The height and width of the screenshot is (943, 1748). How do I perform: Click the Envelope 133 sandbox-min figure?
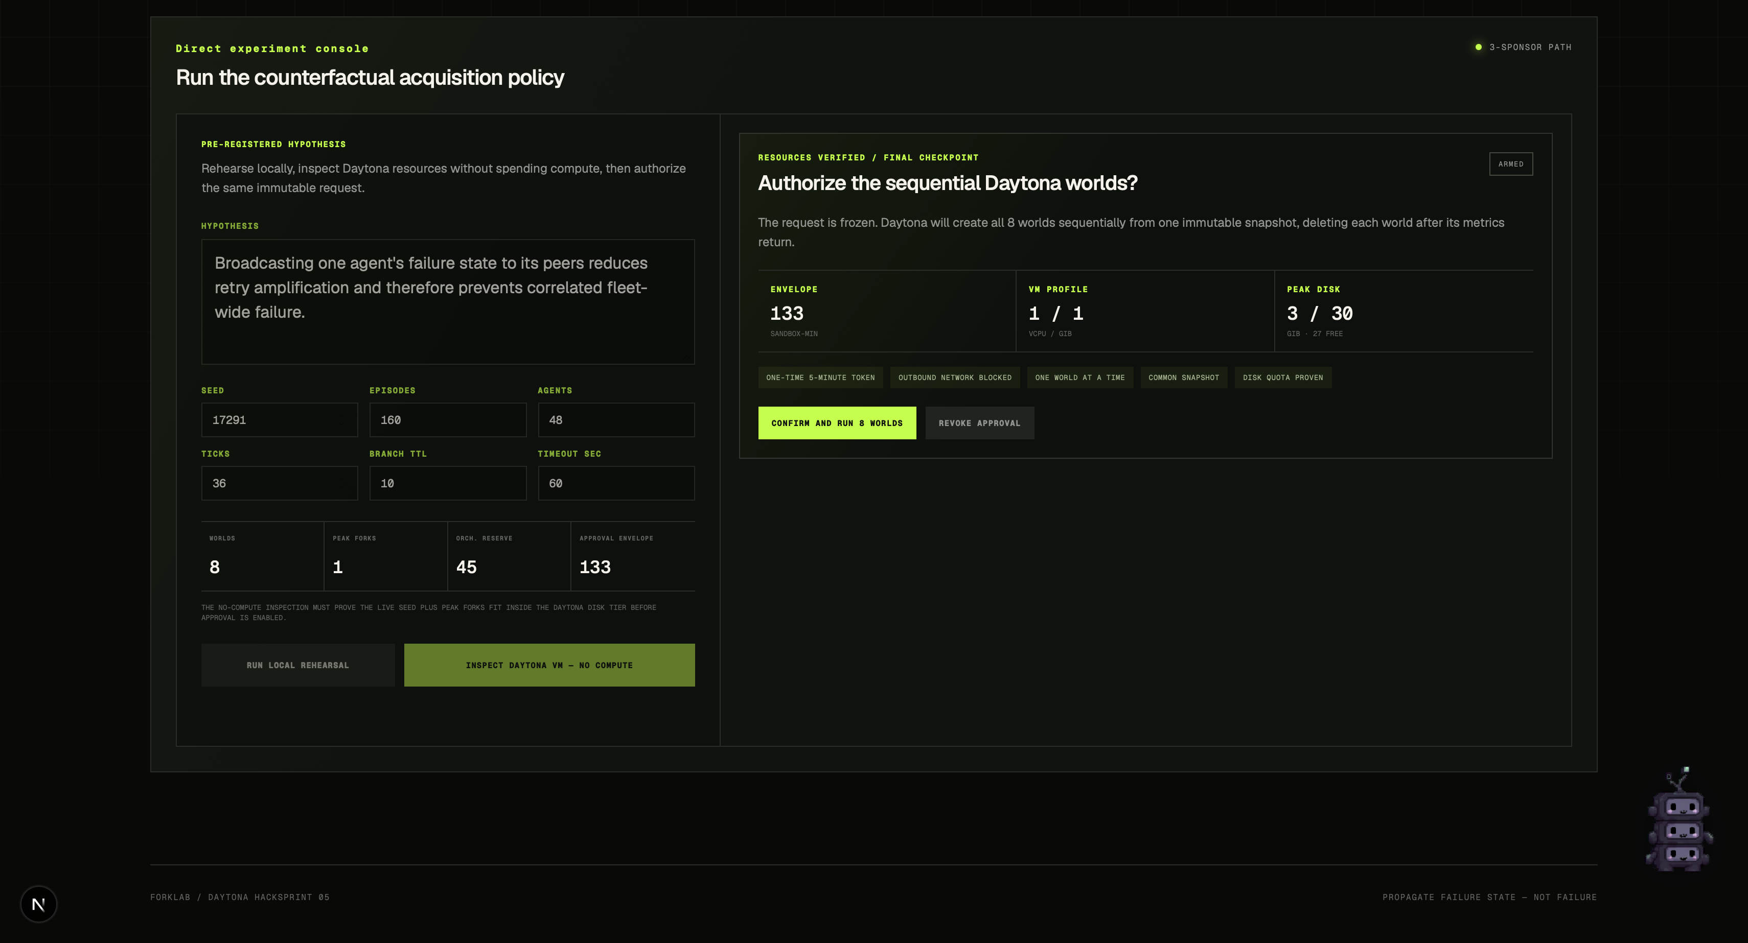[787, 314]
